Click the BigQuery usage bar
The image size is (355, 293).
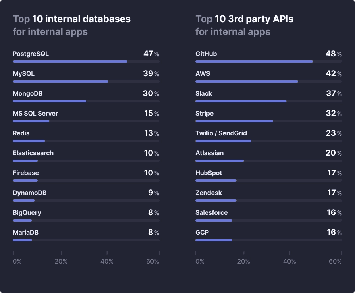22,220
